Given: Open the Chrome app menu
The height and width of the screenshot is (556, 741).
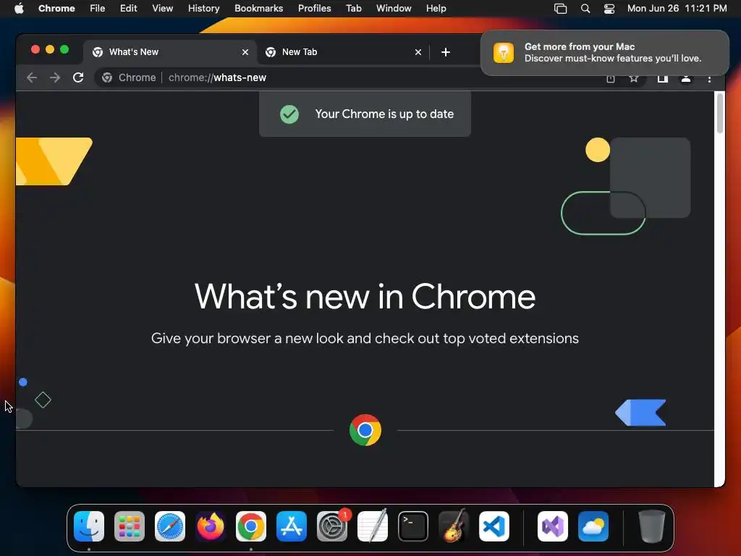Looking at the screenshot, I should point(56,9).
